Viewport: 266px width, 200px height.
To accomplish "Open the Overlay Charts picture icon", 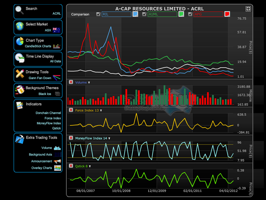I will click(57, 168).
